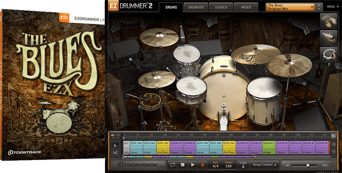Select the scissors split tool
342x173 pixels.
[x=115, y=152]
